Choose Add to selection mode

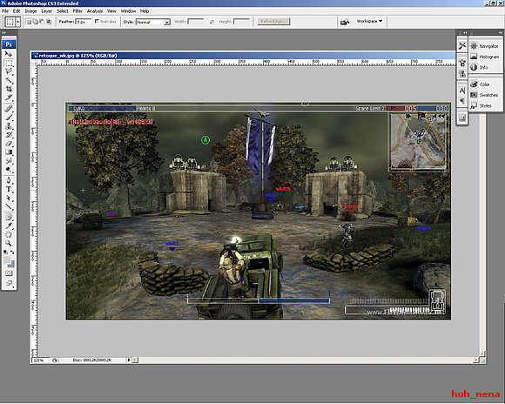[35, 22]
